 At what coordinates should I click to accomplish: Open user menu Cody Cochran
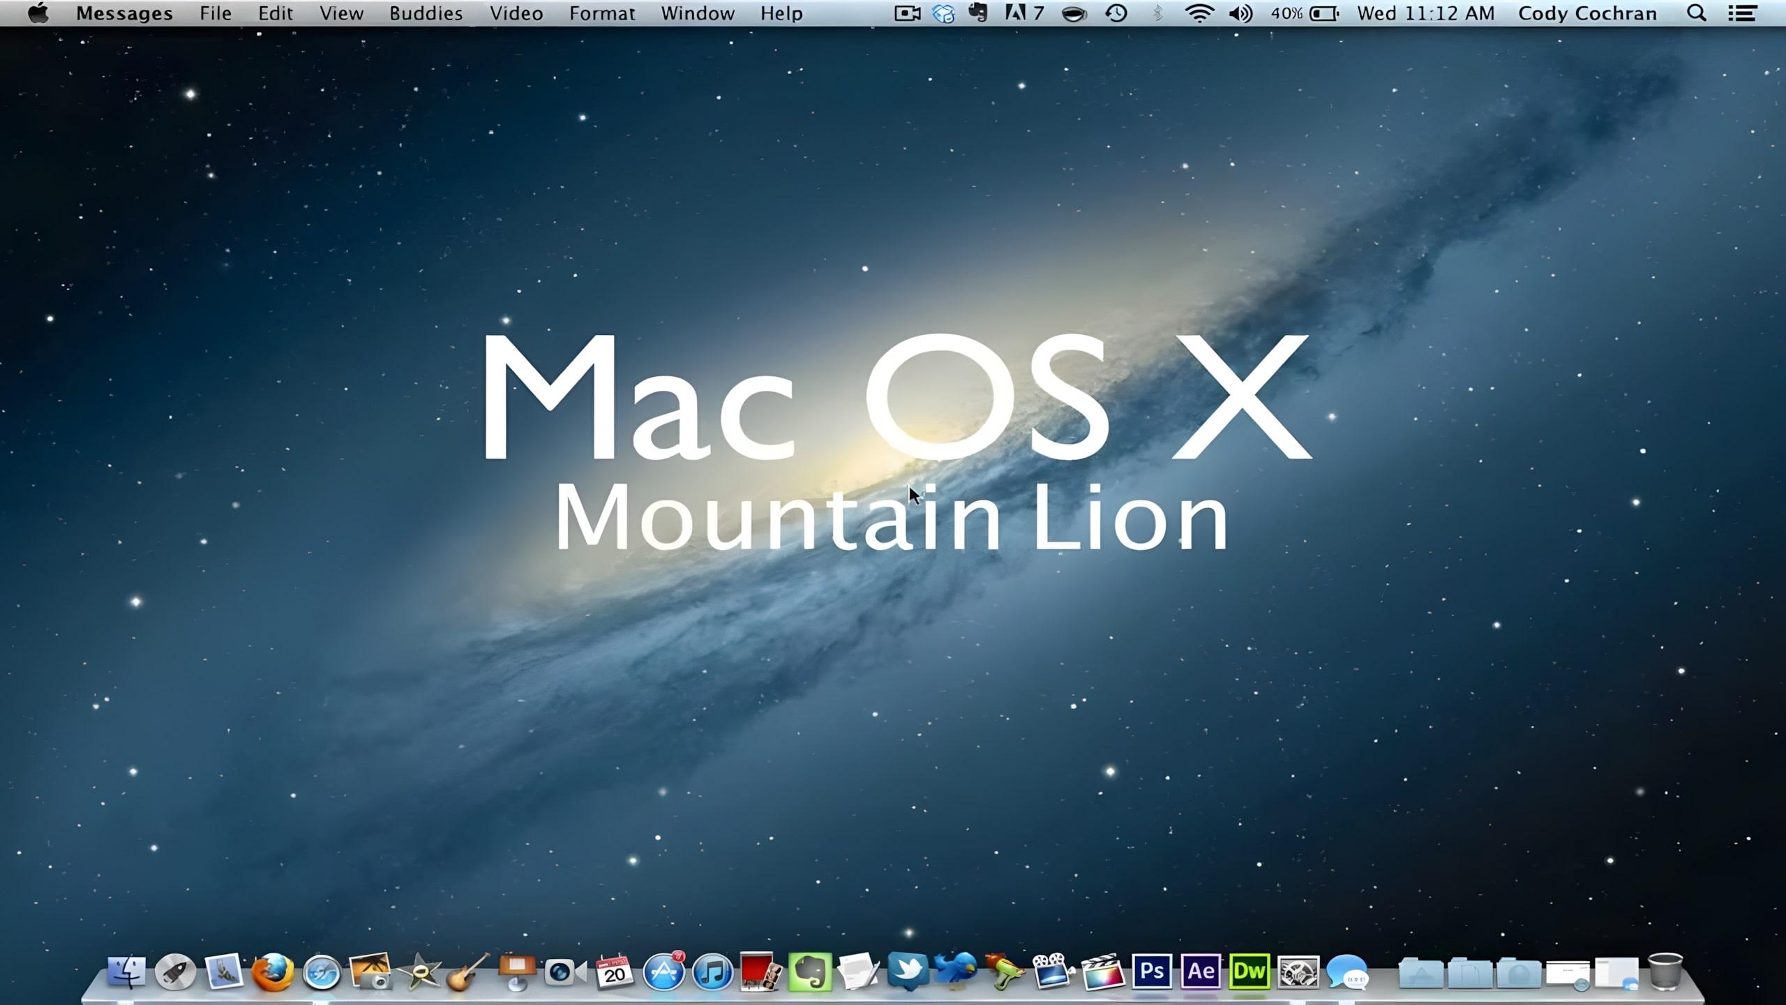pyautogui.click(x=1587, y=13)
